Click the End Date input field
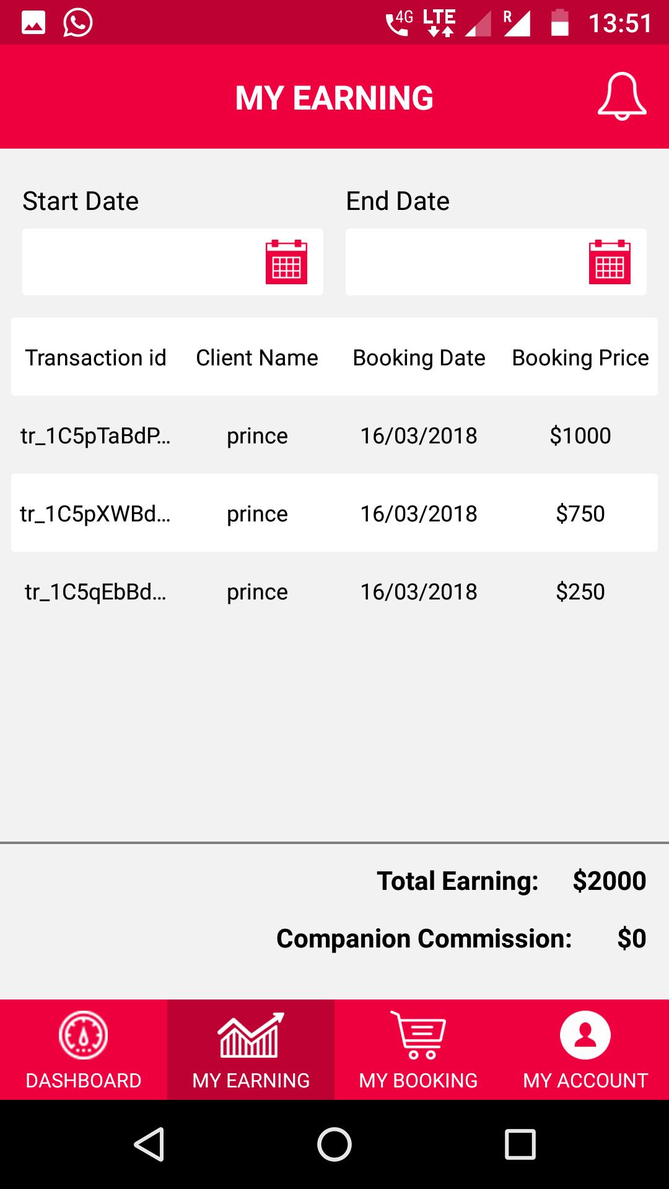669x1189 pixels. point(465,262)
